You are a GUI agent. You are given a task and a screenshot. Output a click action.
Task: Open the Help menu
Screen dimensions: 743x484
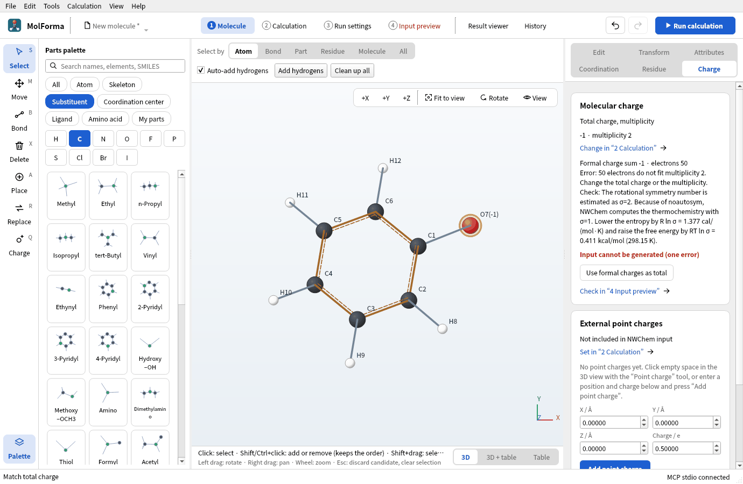(x=138, y=6)
